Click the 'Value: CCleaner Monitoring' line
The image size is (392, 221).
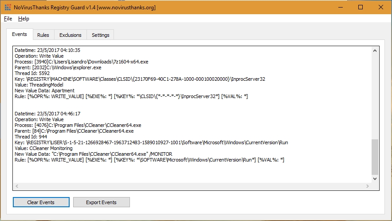tap(43, 148)
